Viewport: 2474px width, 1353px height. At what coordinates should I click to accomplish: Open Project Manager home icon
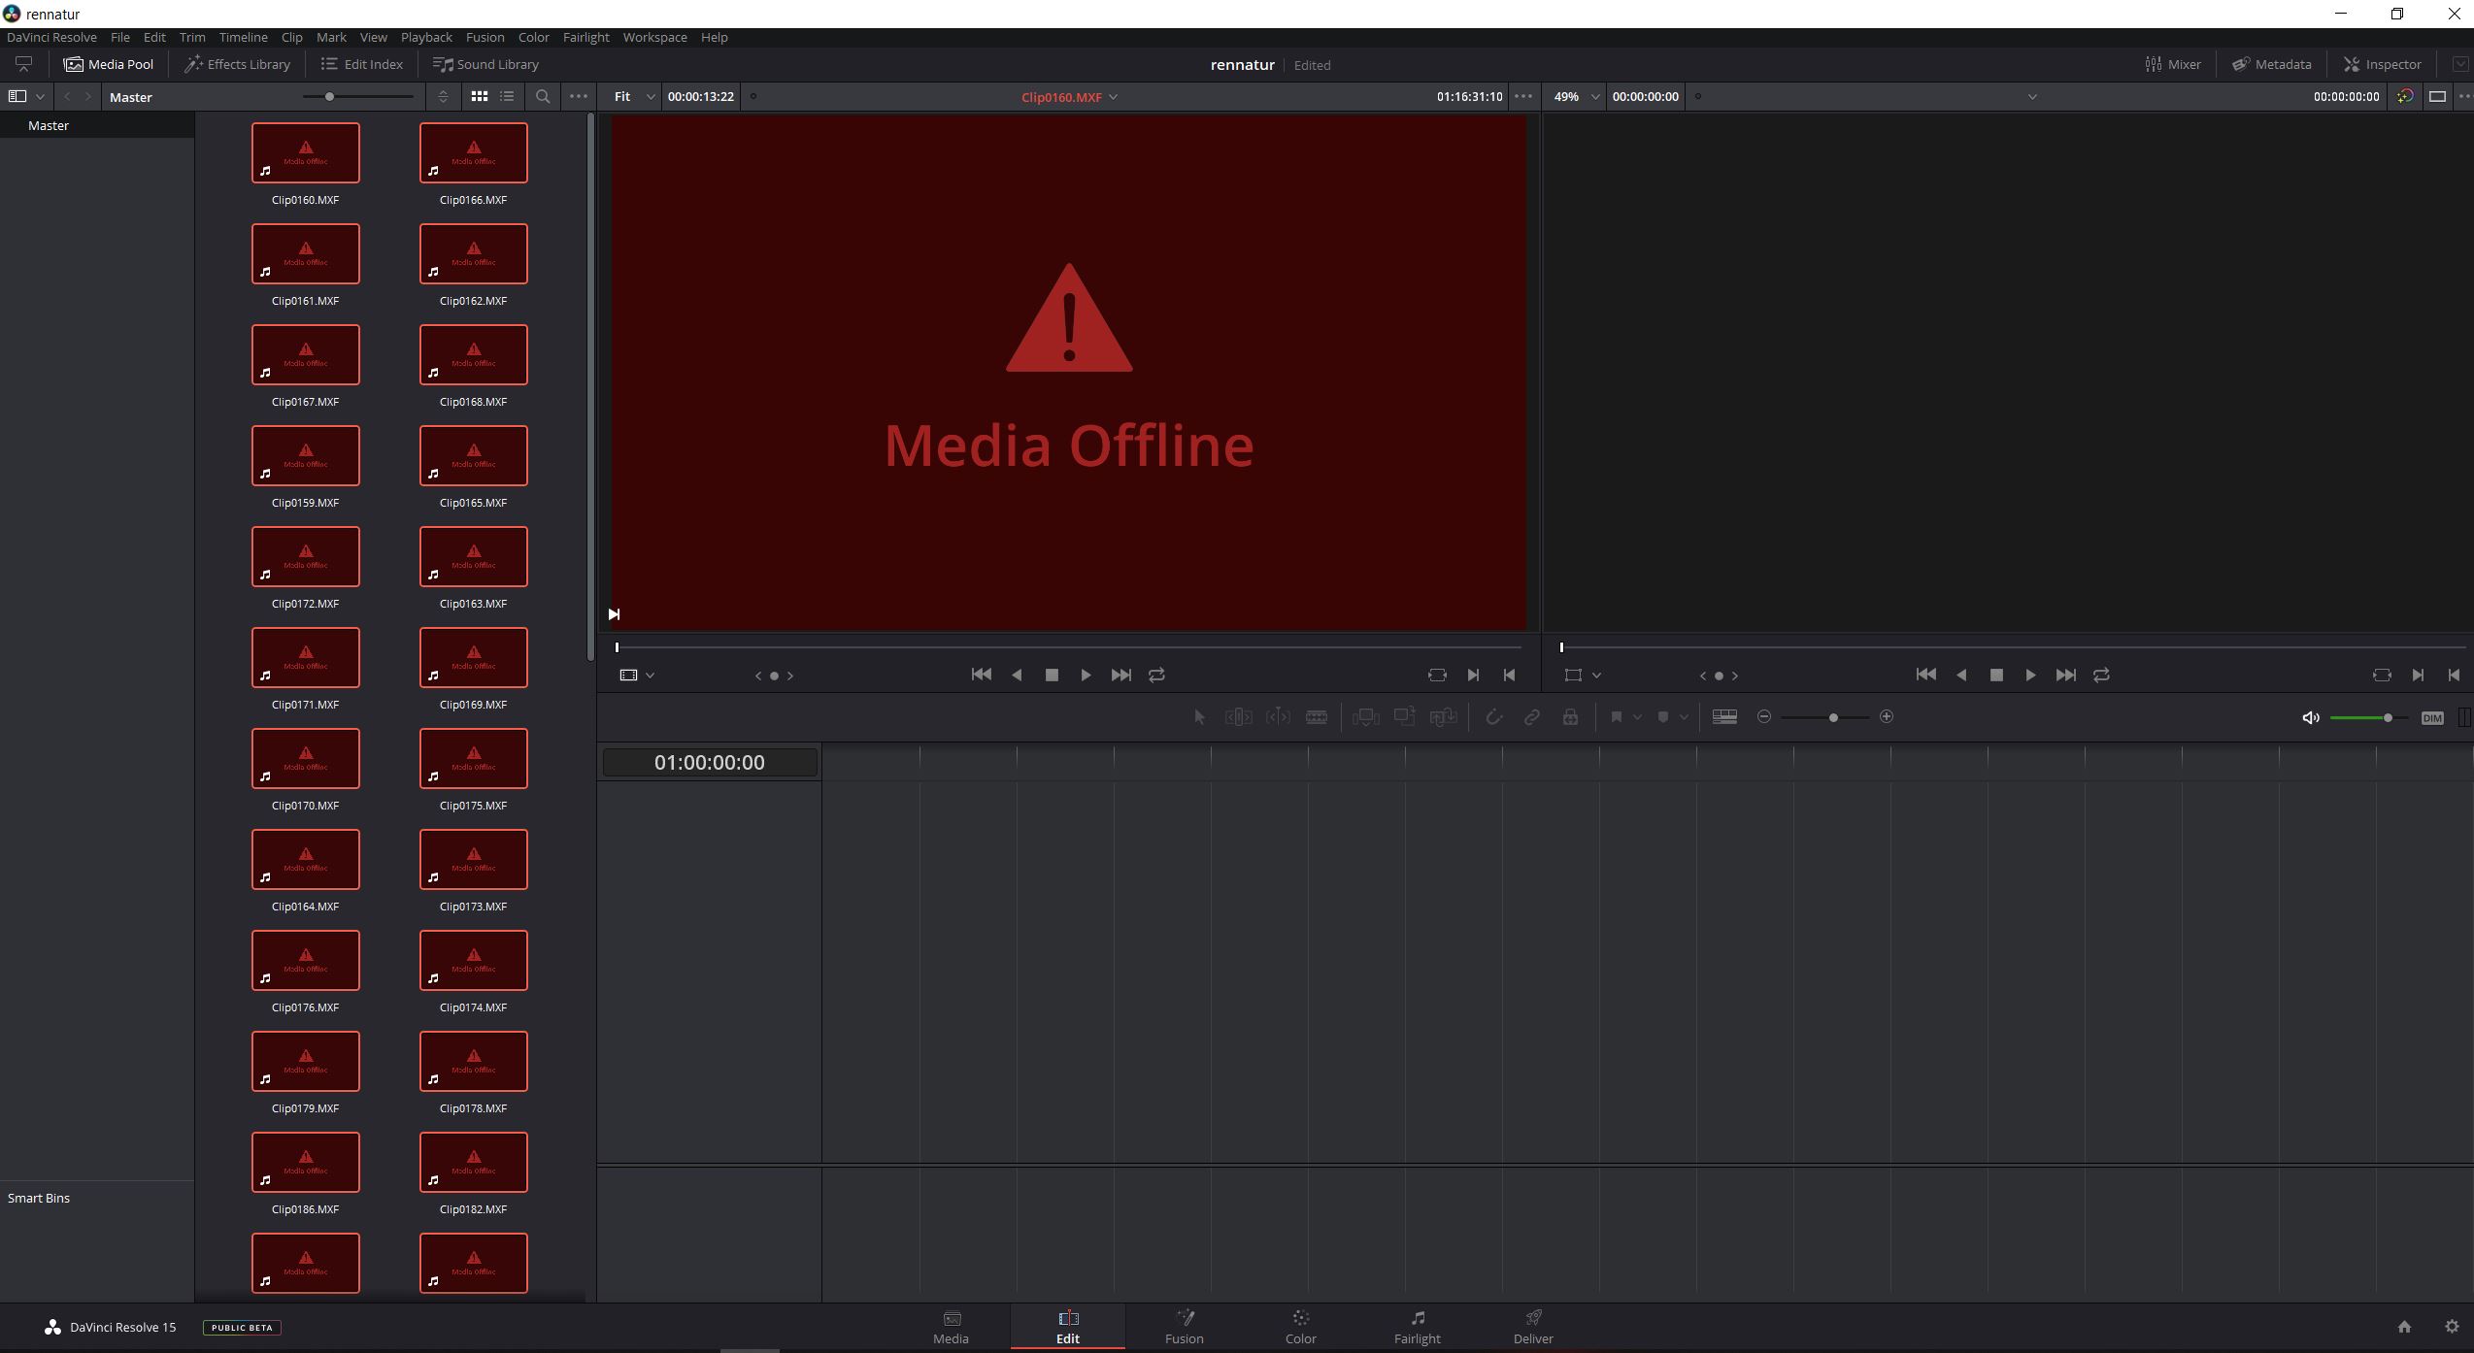coord(2404,1327)
